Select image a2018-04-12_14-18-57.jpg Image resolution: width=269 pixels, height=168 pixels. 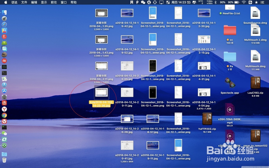(153, 119)
